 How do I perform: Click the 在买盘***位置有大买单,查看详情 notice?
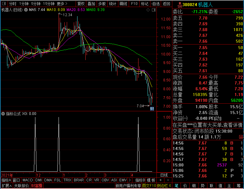tap(208, 125)
